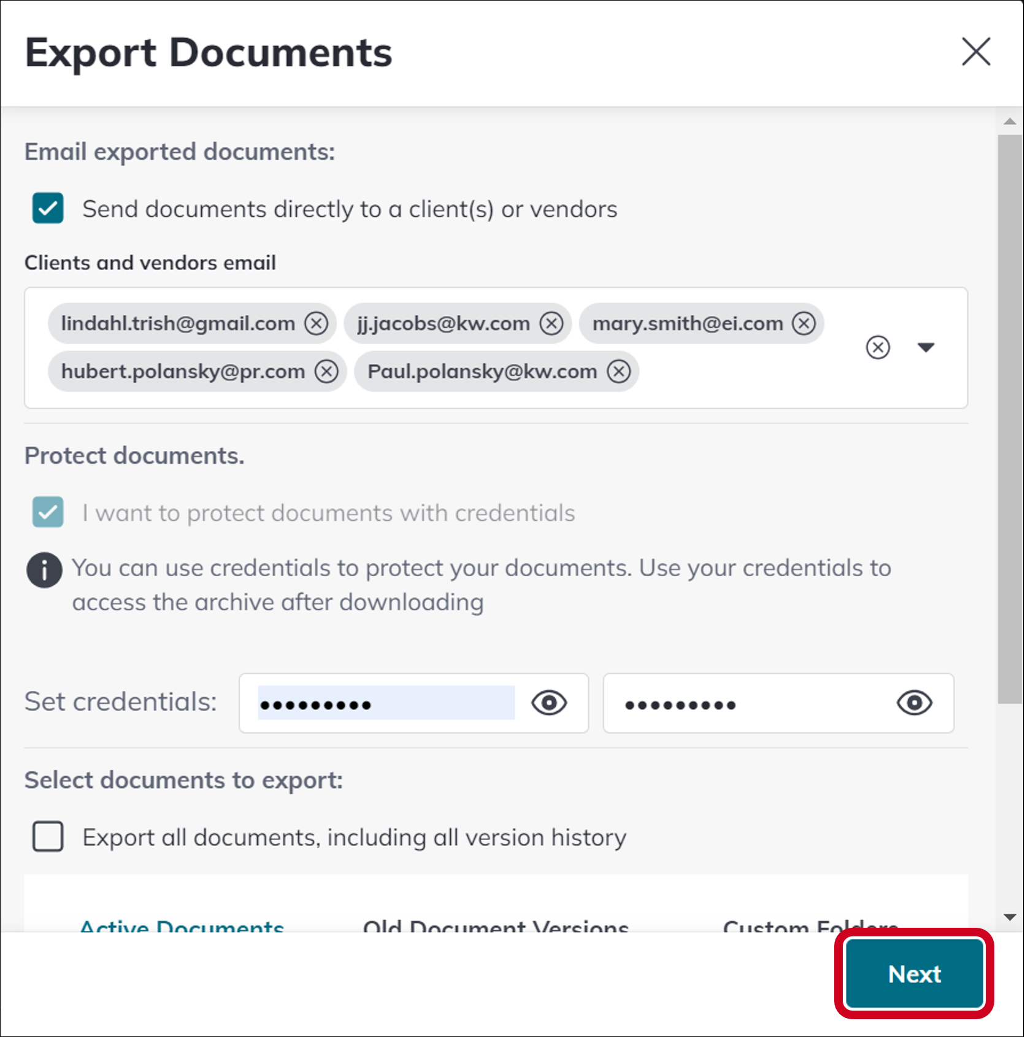Toggle protect documents with credentials checkbox
Image resolution: width=1025 pixels, height=1037 pixels.
point(48,512)
